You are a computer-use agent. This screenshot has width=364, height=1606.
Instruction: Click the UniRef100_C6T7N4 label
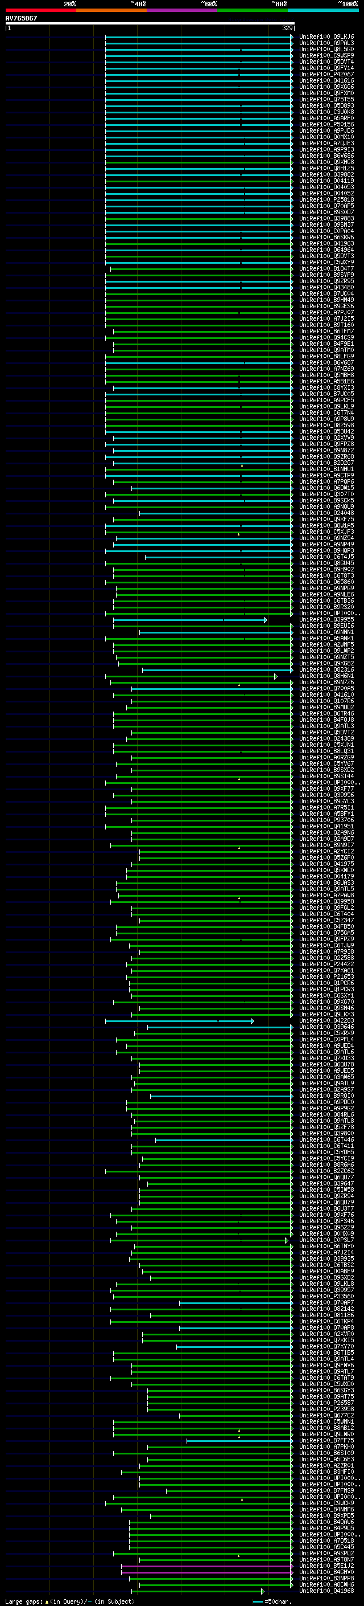coord(326,412)
